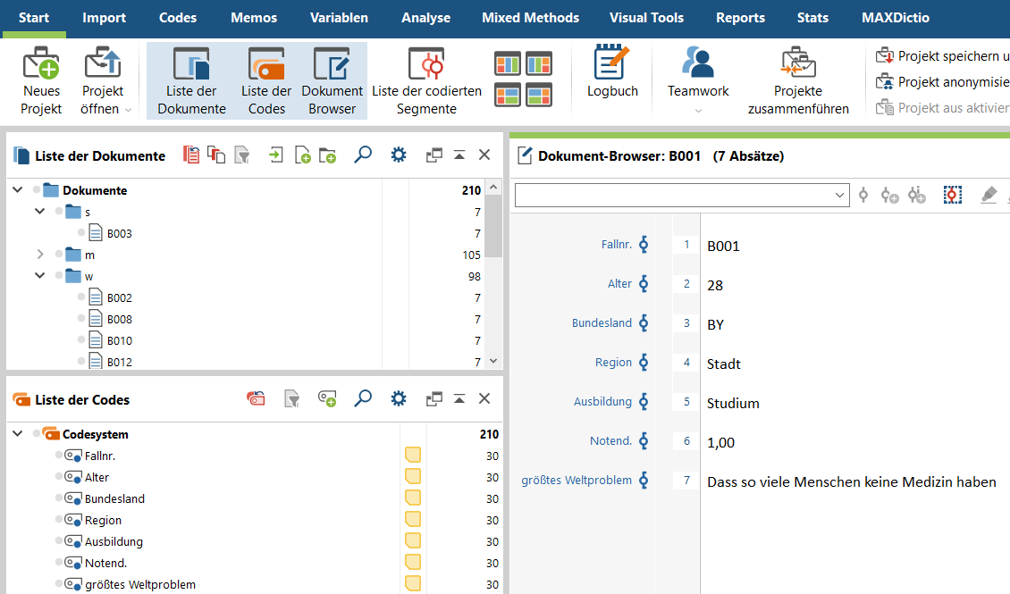This screenshot has height=594, width=1010.
Task: Select bottom-left window layout icon
Action: pyautogui.click(x=508, y=95)
